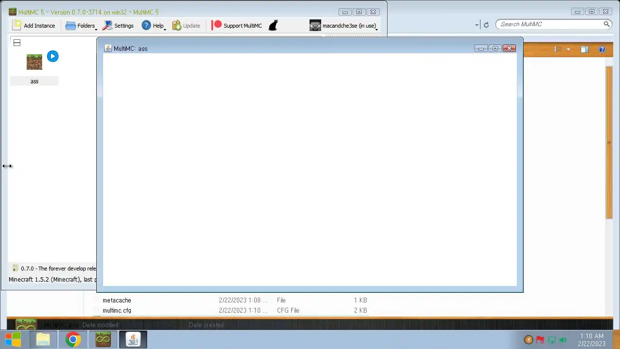Screen dimensions: 620x349
Task: Maximize the Explorer window behind
Action: pos(591,12)
